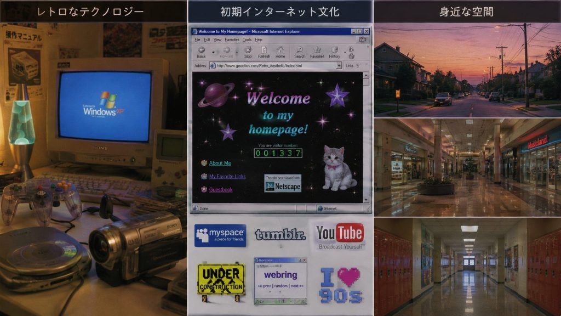The width and height of the screenshot is (561, 316).
Task: Click the webring widget prev link
Action: [265, 286]
